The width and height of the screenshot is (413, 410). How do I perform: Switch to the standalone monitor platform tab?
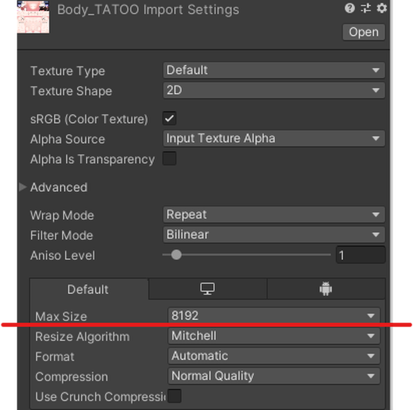(208, 289)
